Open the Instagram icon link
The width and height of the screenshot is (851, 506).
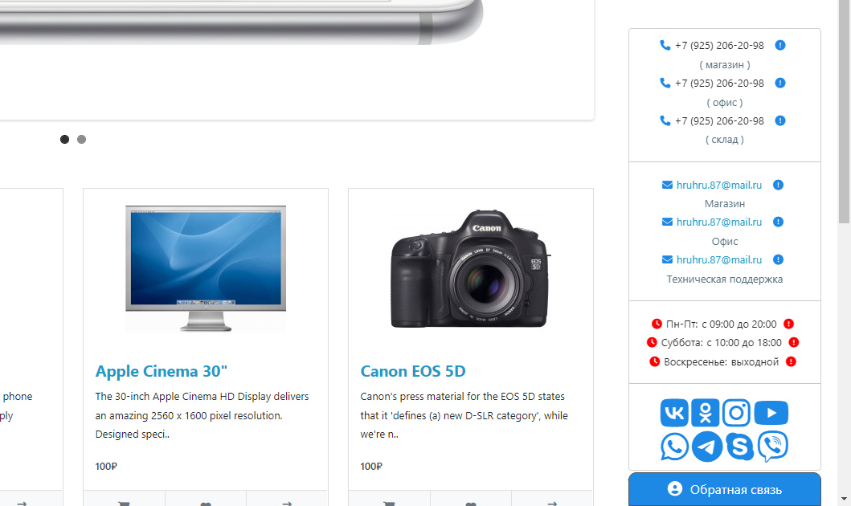tap(736, 413)
